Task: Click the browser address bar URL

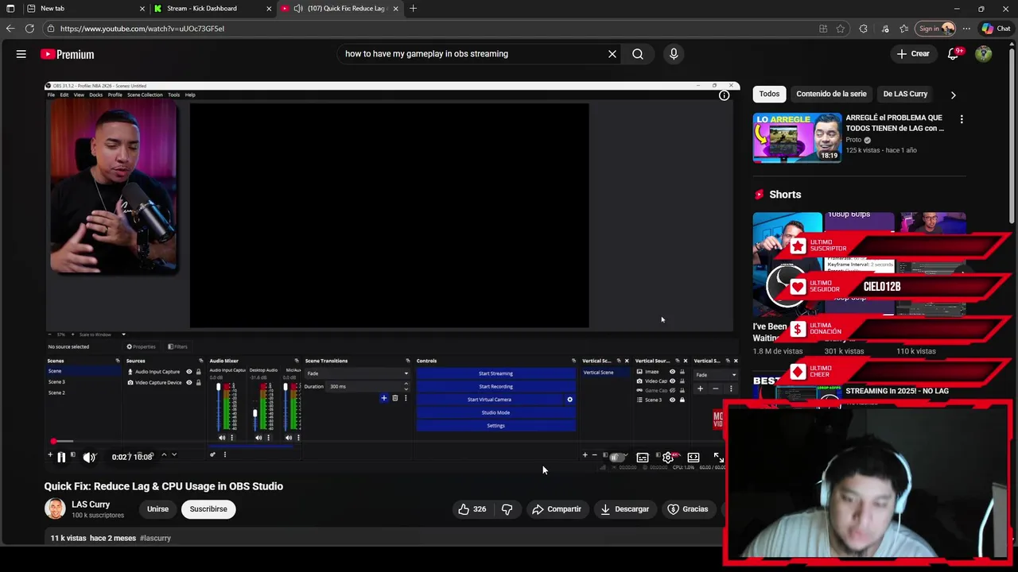Action: (142, 29)
